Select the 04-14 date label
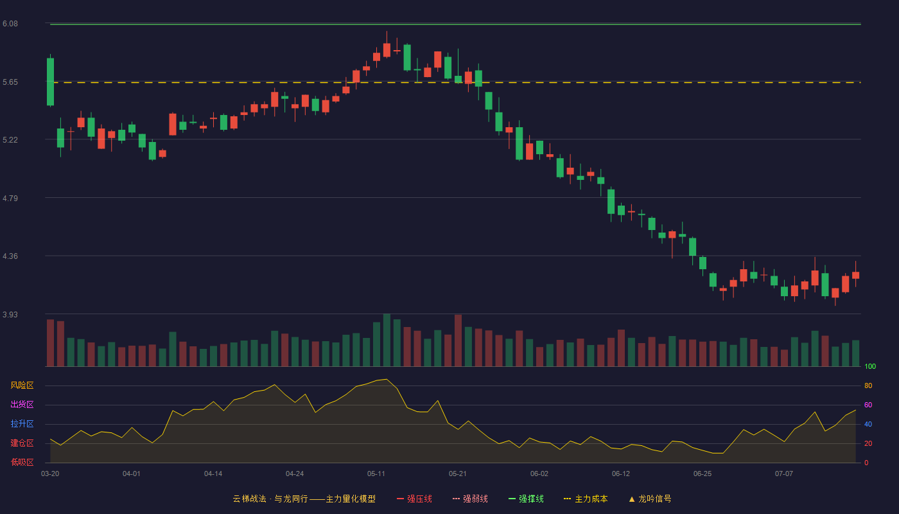This screenshot has height=514, width=899. [x=213, y=474]
